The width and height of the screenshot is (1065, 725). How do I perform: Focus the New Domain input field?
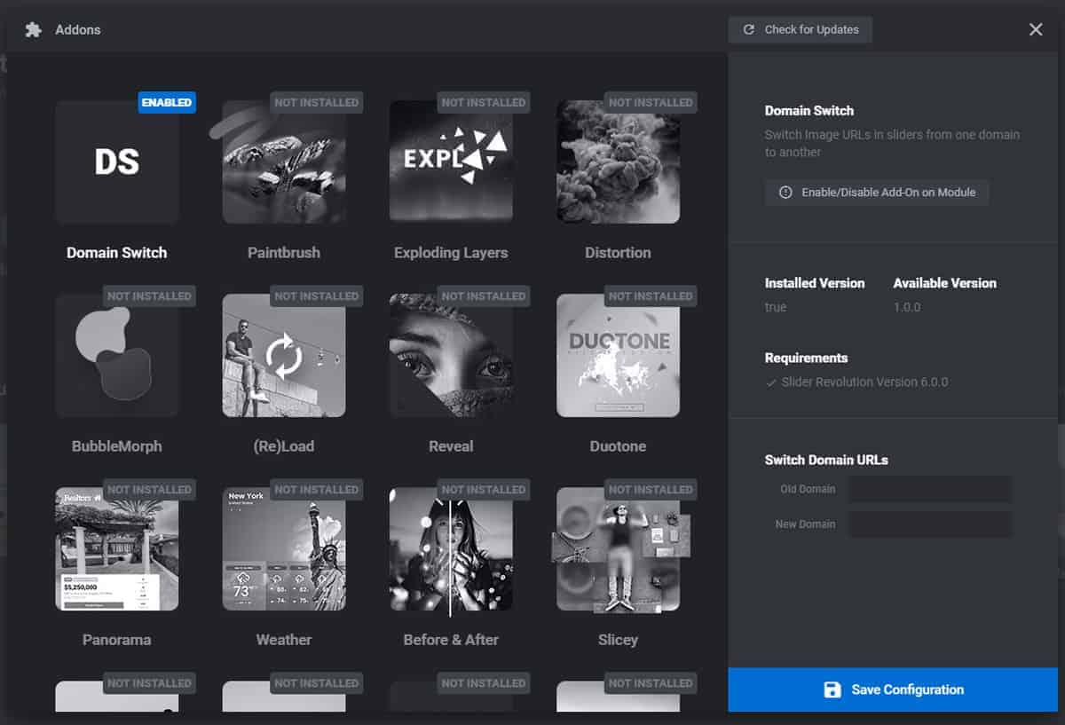pos(930,524)
